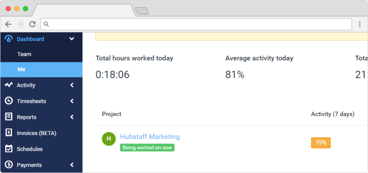368x173 pixels.
Task: Reload the page with refresh icon
Action: 32,24
